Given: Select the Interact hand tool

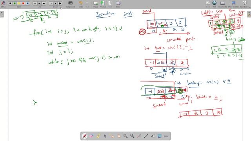Looking at the screenshot, I should click(x=112, y=136).
